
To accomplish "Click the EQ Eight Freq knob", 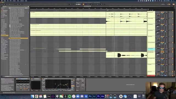I will click(x=43, y=81).
